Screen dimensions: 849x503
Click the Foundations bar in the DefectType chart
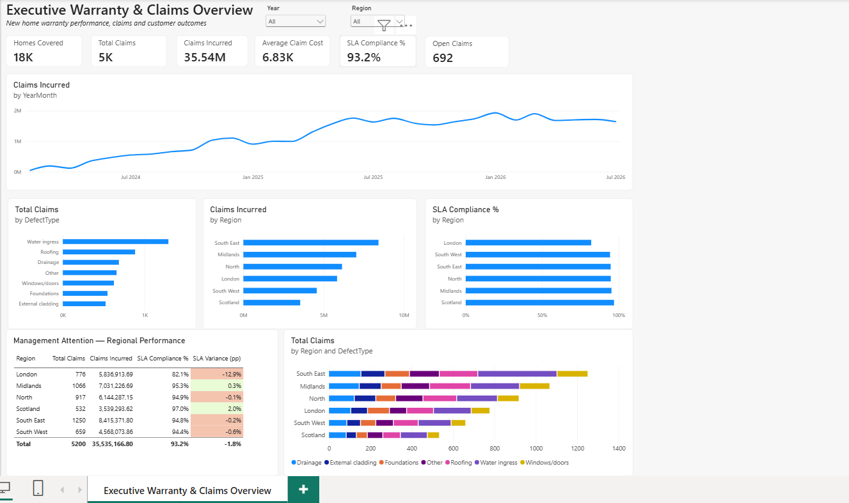pos(85,293)
